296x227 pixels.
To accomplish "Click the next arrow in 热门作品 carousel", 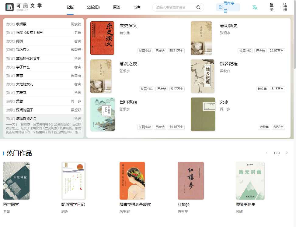I will pyautogui.click(x=287, y=153).
